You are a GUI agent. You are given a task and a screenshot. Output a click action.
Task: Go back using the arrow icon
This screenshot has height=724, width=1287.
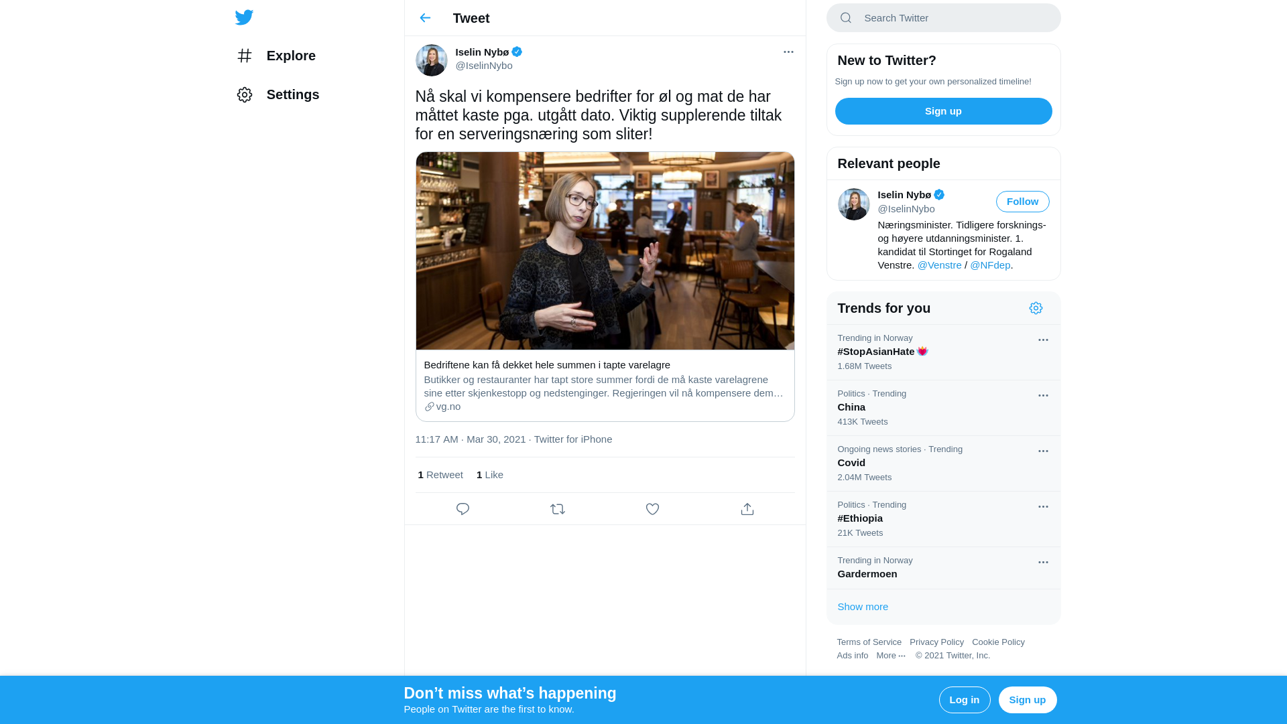(x=425, y=18)
